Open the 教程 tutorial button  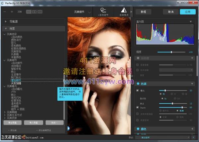(143, 12)
